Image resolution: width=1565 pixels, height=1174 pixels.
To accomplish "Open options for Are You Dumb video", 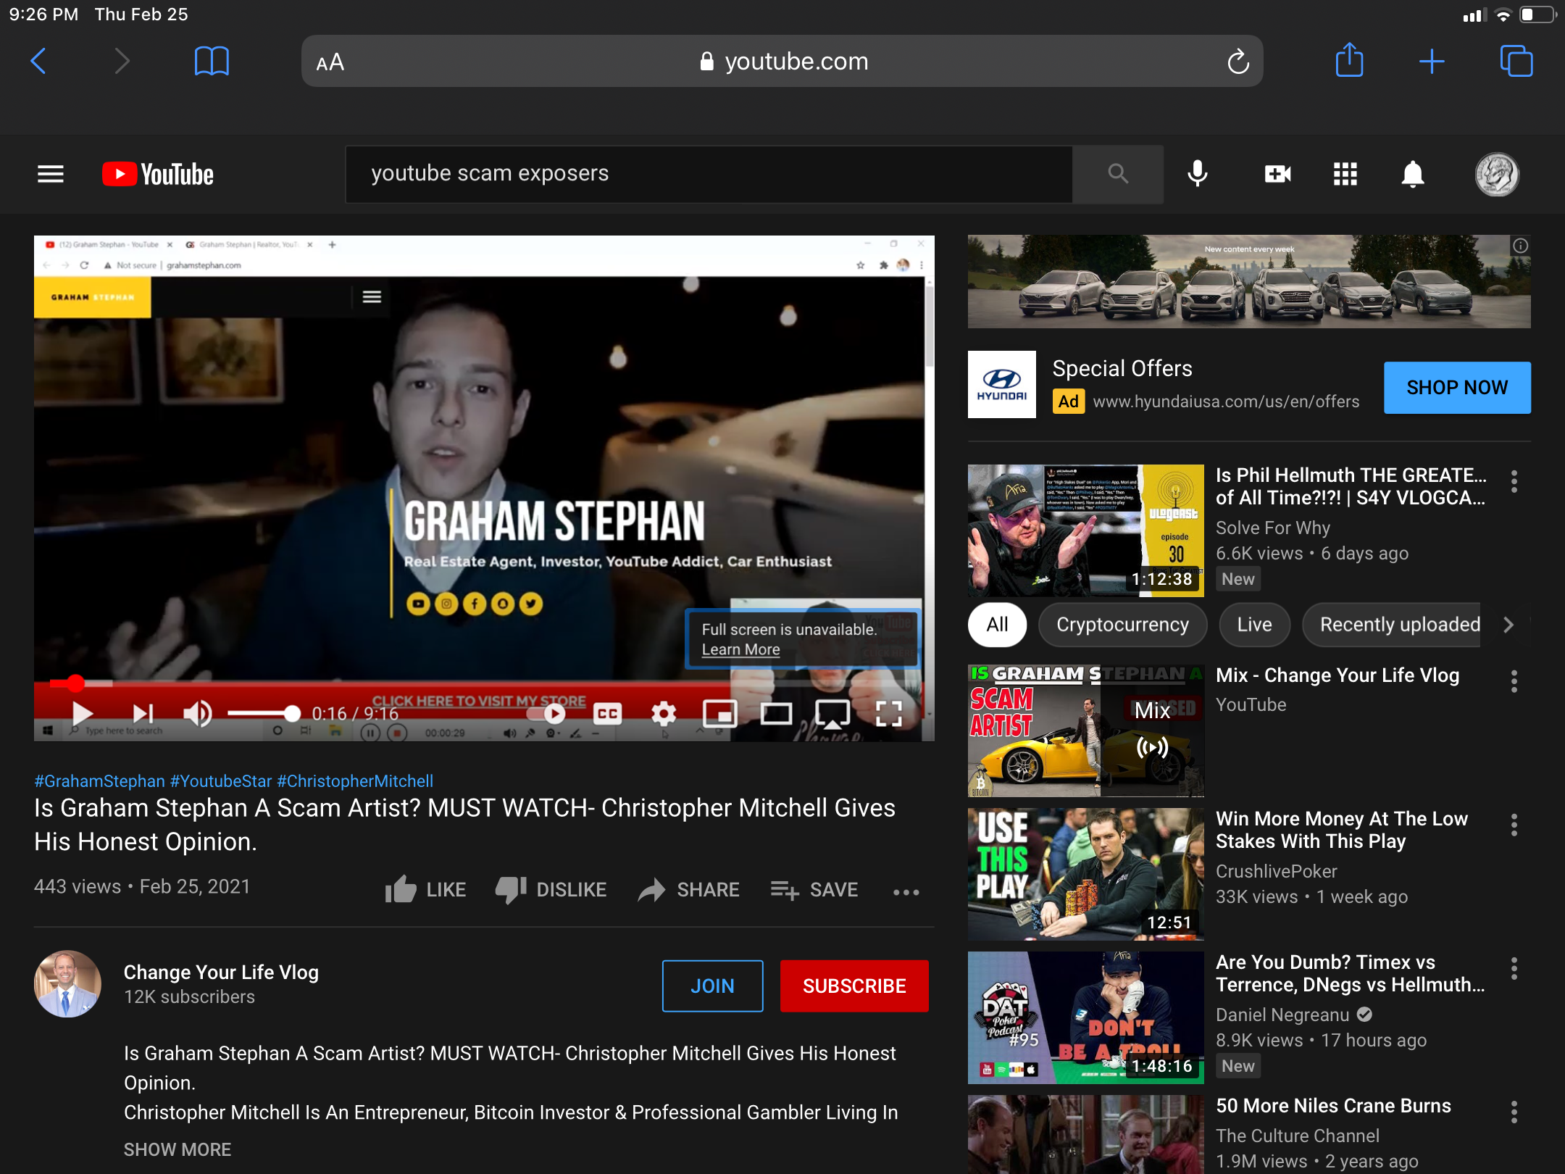I will coord(1514,968).
